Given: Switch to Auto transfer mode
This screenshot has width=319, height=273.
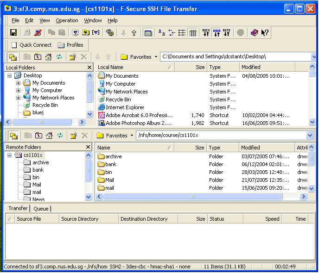Looking at the screenshot, I should pos(227,33).
